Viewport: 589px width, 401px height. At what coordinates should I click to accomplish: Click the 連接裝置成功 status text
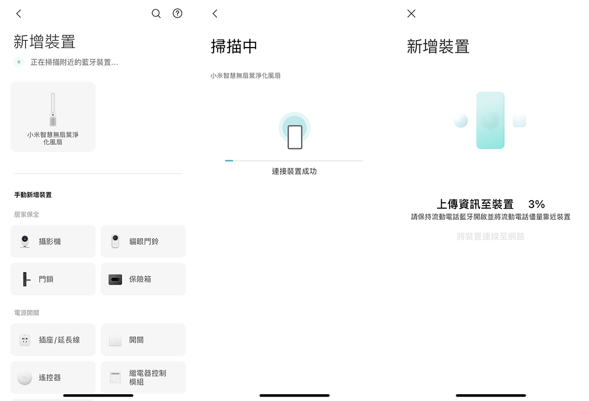(x=294, y=171)
